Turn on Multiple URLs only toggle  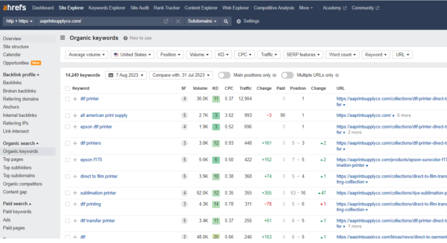point(287,75)
